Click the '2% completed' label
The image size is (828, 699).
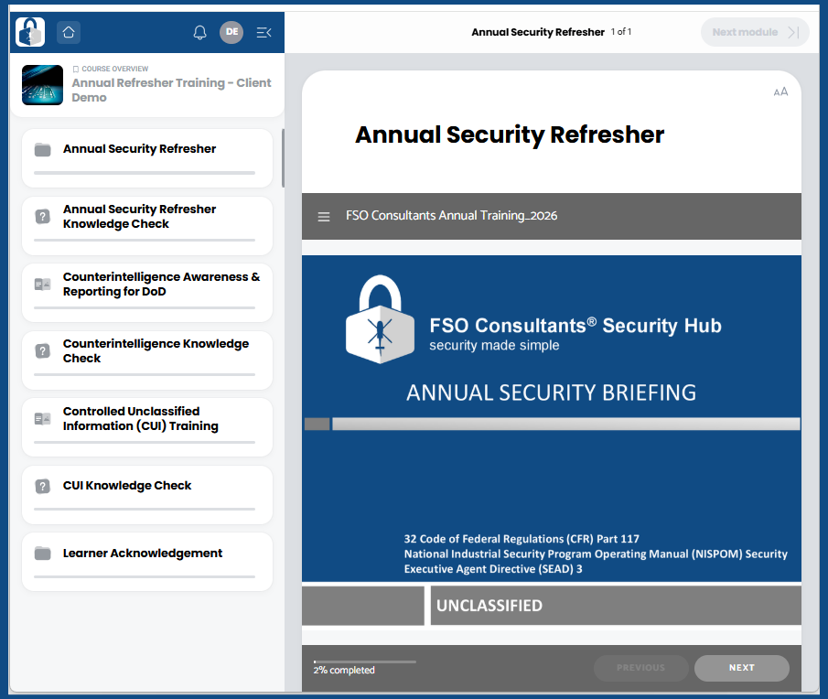pos(344,670)
